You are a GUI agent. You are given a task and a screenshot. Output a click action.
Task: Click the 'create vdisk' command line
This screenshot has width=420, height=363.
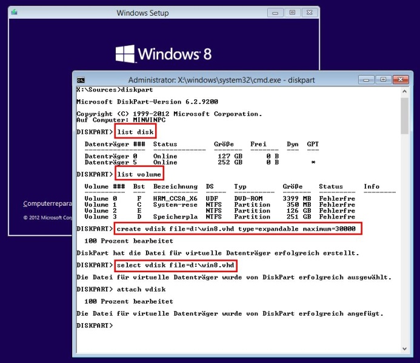[x=238, y=228]
